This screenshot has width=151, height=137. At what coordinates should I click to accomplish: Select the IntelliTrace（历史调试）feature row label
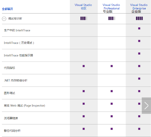point(19,43)
